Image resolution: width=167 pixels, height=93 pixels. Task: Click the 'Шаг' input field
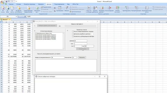(x=81, y=44)
